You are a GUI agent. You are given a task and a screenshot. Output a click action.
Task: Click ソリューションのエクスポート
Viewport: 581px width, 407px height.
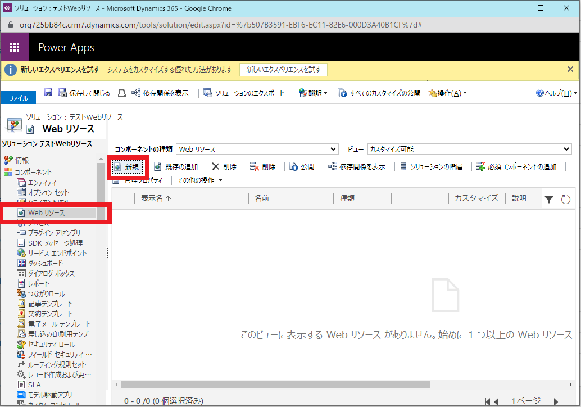244,93
